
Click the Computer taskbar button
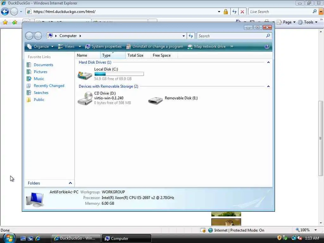coord(127,238)
